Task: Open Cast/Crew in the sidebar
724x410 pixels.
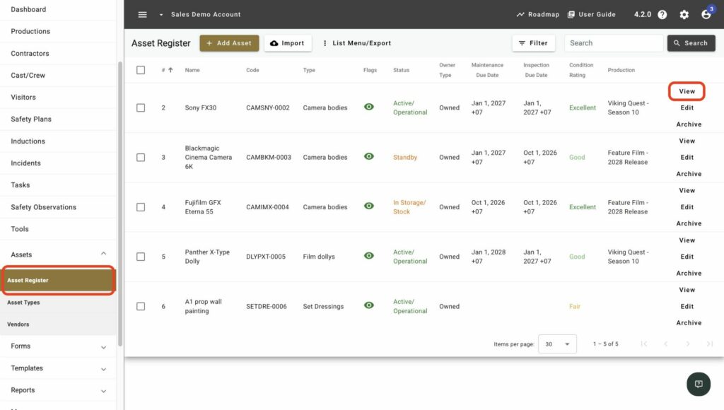Action: pos(28,75)
